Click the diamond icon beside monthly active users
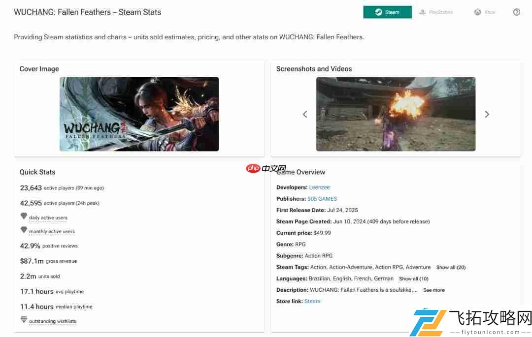Image resolution: width=532 pixels, height=337 pixels. (24, 230)
